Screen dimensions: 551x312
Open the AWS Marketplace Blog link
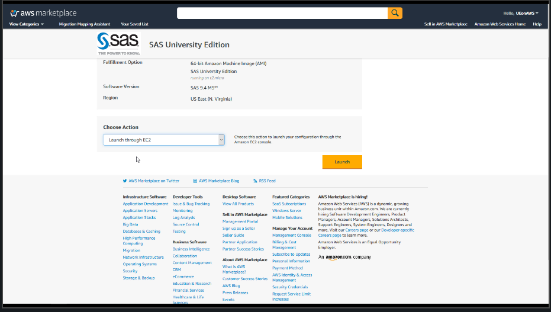(x=219, y=181)
